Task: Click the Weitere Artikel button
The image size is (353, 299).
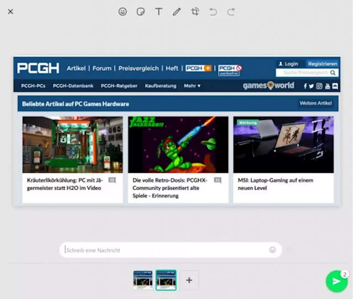Action: [x=316, y=103]
